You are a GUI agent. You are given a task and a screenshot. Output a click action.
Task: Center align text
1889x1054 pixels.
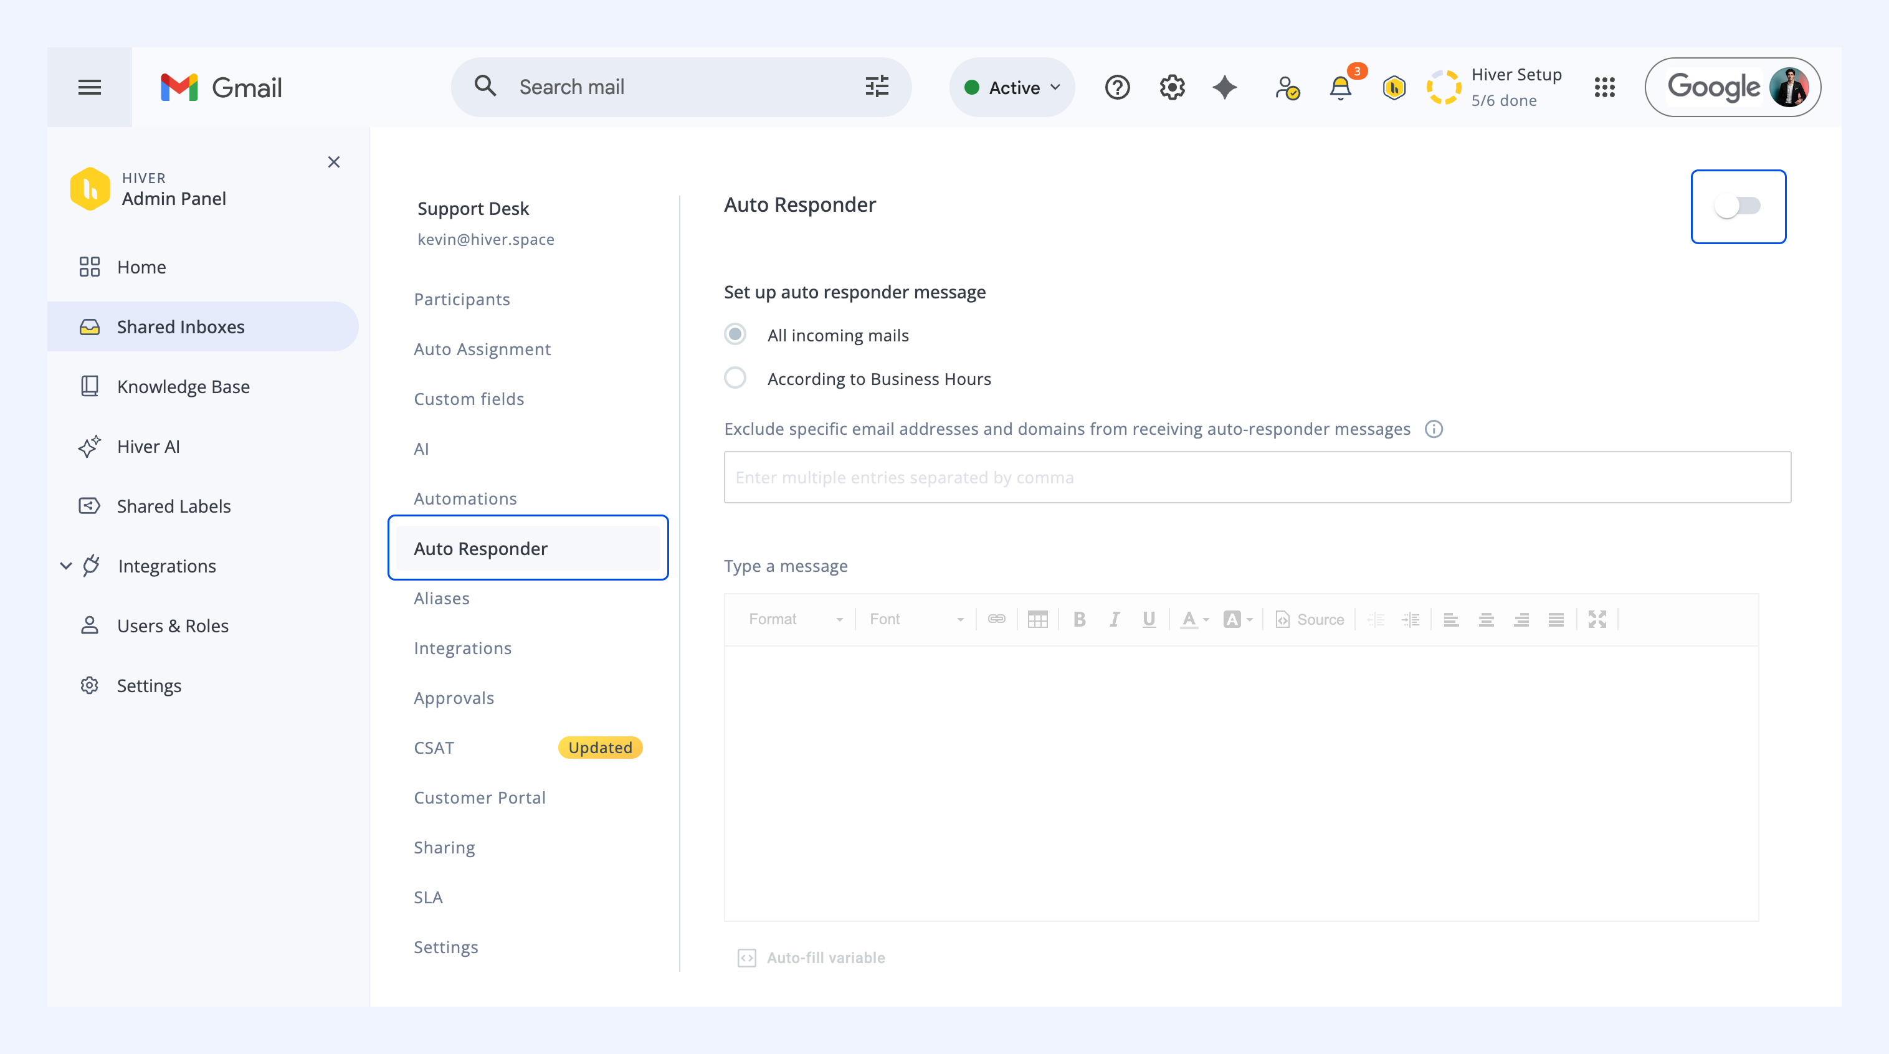pos(1487,619)
